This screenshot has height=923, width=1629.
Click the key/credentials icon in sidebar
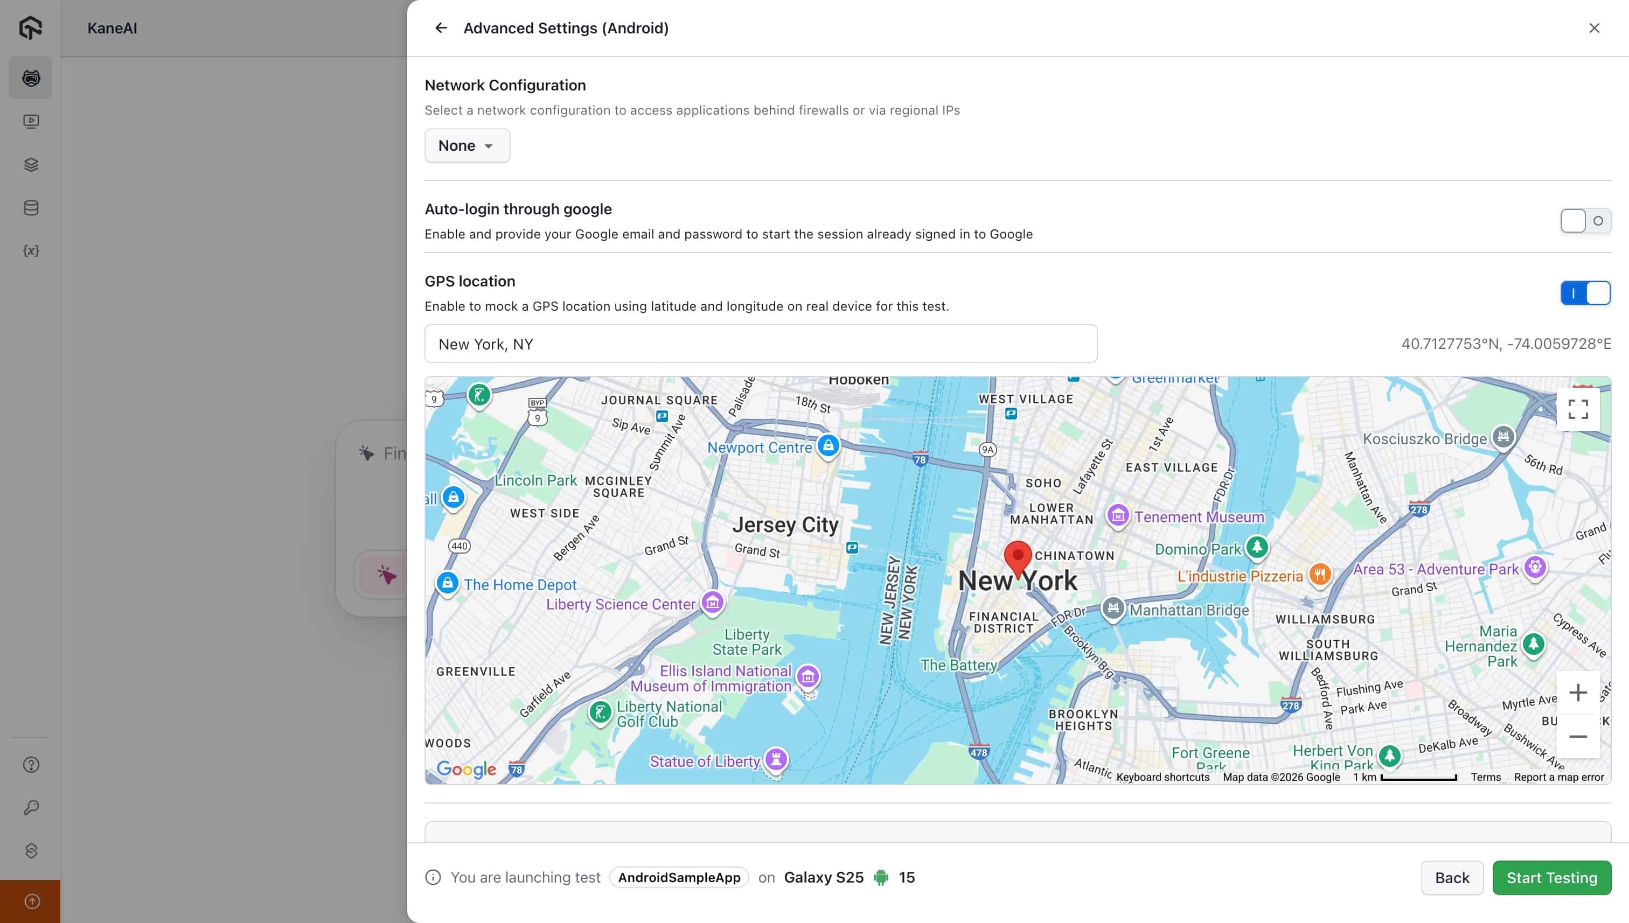click(31, 807)
